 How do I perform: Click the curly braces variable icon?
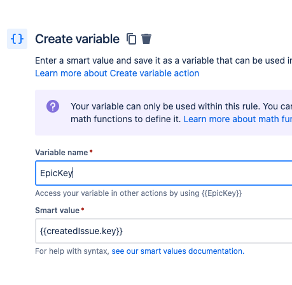click(17, 39)
